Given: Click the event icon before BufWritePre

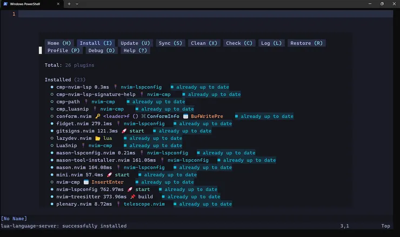Looking at the screenshot, I should pos(185,116).
